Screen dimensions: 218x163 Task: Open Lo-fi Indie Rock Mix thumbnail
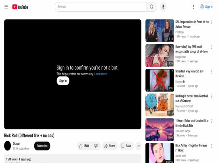coord(159,130)
